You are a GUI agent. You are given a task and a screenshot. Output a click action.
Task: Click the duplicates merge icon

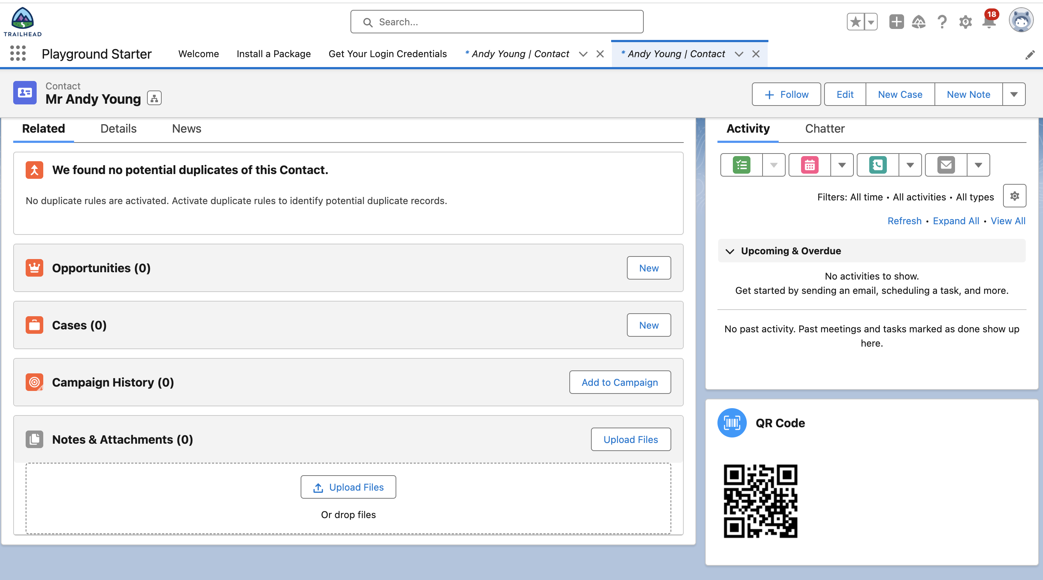point(34,170)
